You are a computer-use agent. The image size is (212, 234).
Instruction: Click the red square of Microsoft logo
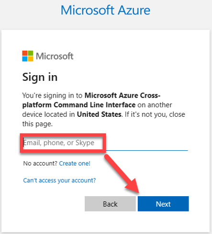[25, 53]
